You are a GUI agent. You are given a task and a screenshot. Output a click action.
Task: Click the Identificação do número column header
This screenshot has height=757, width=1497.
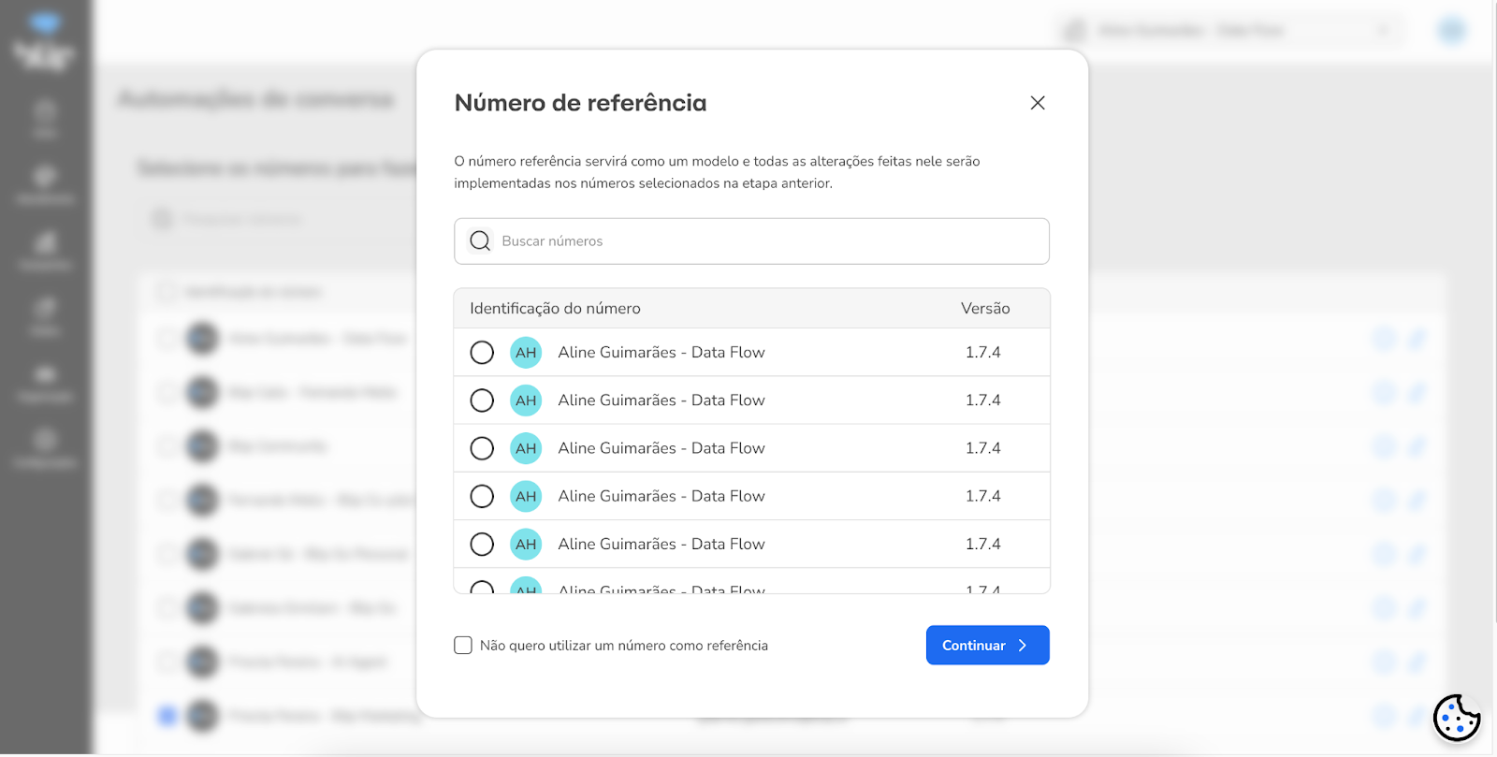click(x=555, y=309)
